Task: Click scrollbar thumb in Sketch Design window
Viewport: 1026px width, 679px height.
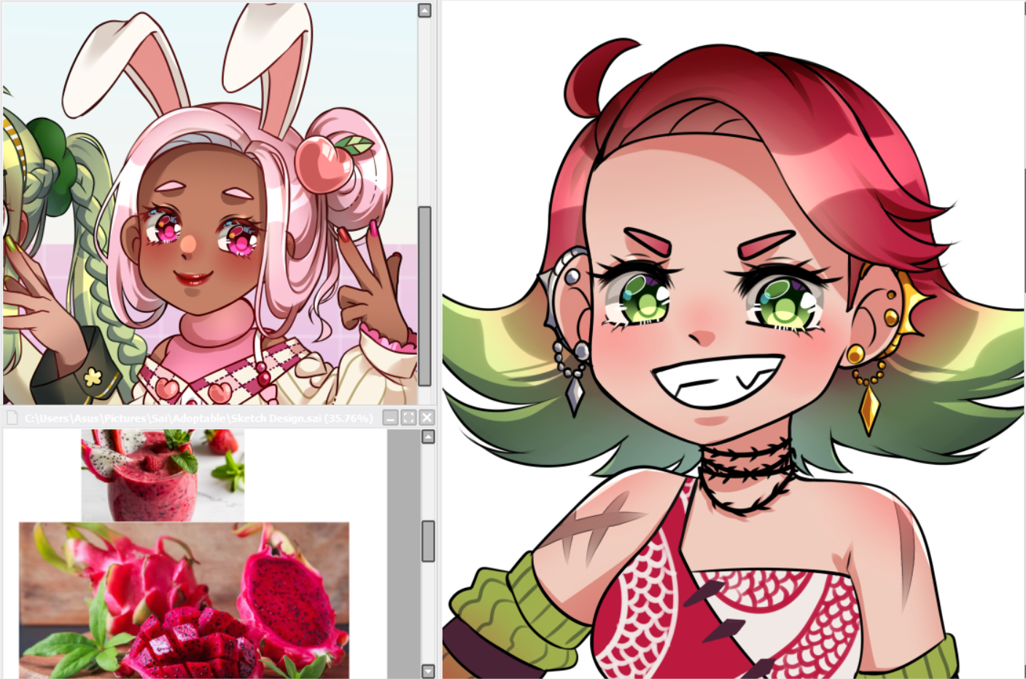Action: 428,541
